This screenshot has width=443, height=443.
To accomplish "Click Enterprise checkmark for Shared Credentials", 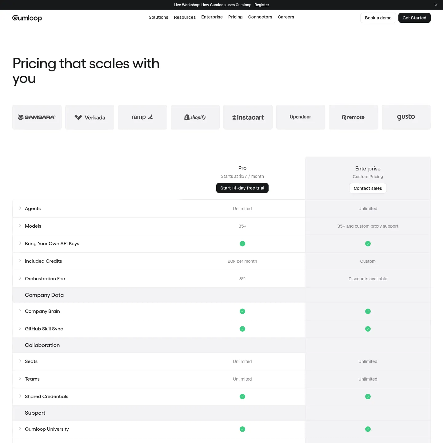I will click(x=368, y=397).
